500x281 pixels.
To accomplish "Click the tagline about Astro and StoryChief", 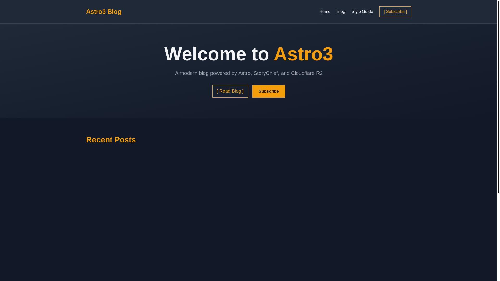I will tap(249, 73).
